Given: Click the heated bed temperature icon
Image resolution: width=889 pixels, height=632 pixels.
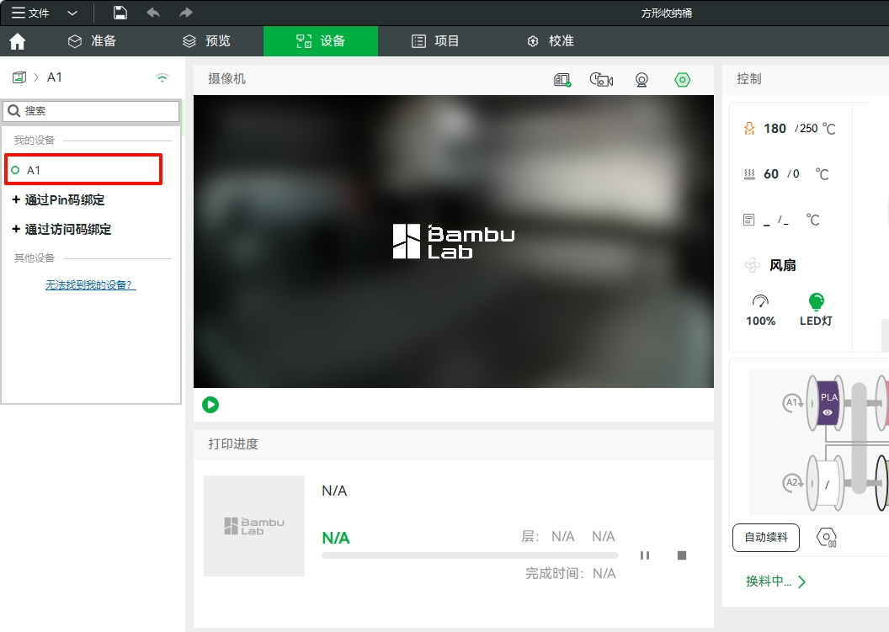Looking at the screenshot, I should pyautogui.click(x=749, y=174).
